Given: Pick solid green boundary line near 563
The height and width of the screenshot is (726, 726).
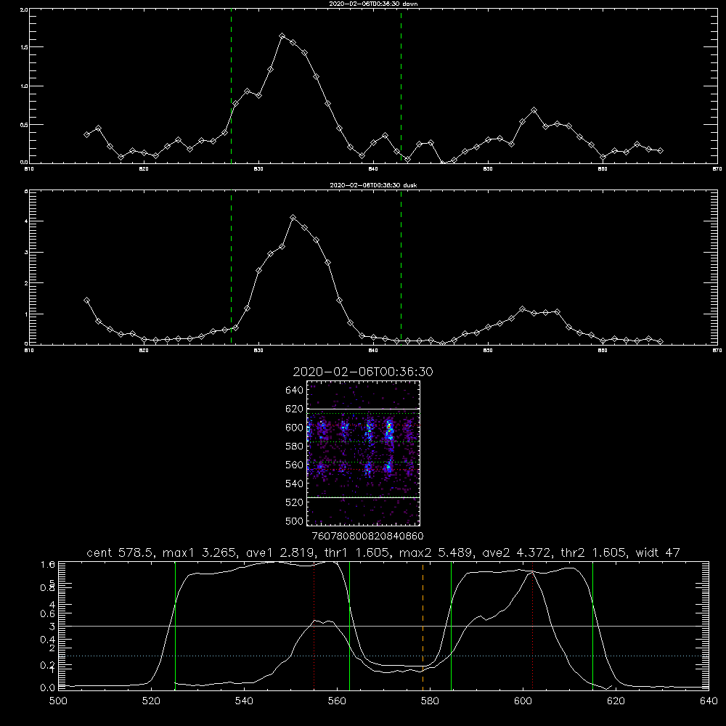Looking at the screenshot, I should tap(350, 626).
